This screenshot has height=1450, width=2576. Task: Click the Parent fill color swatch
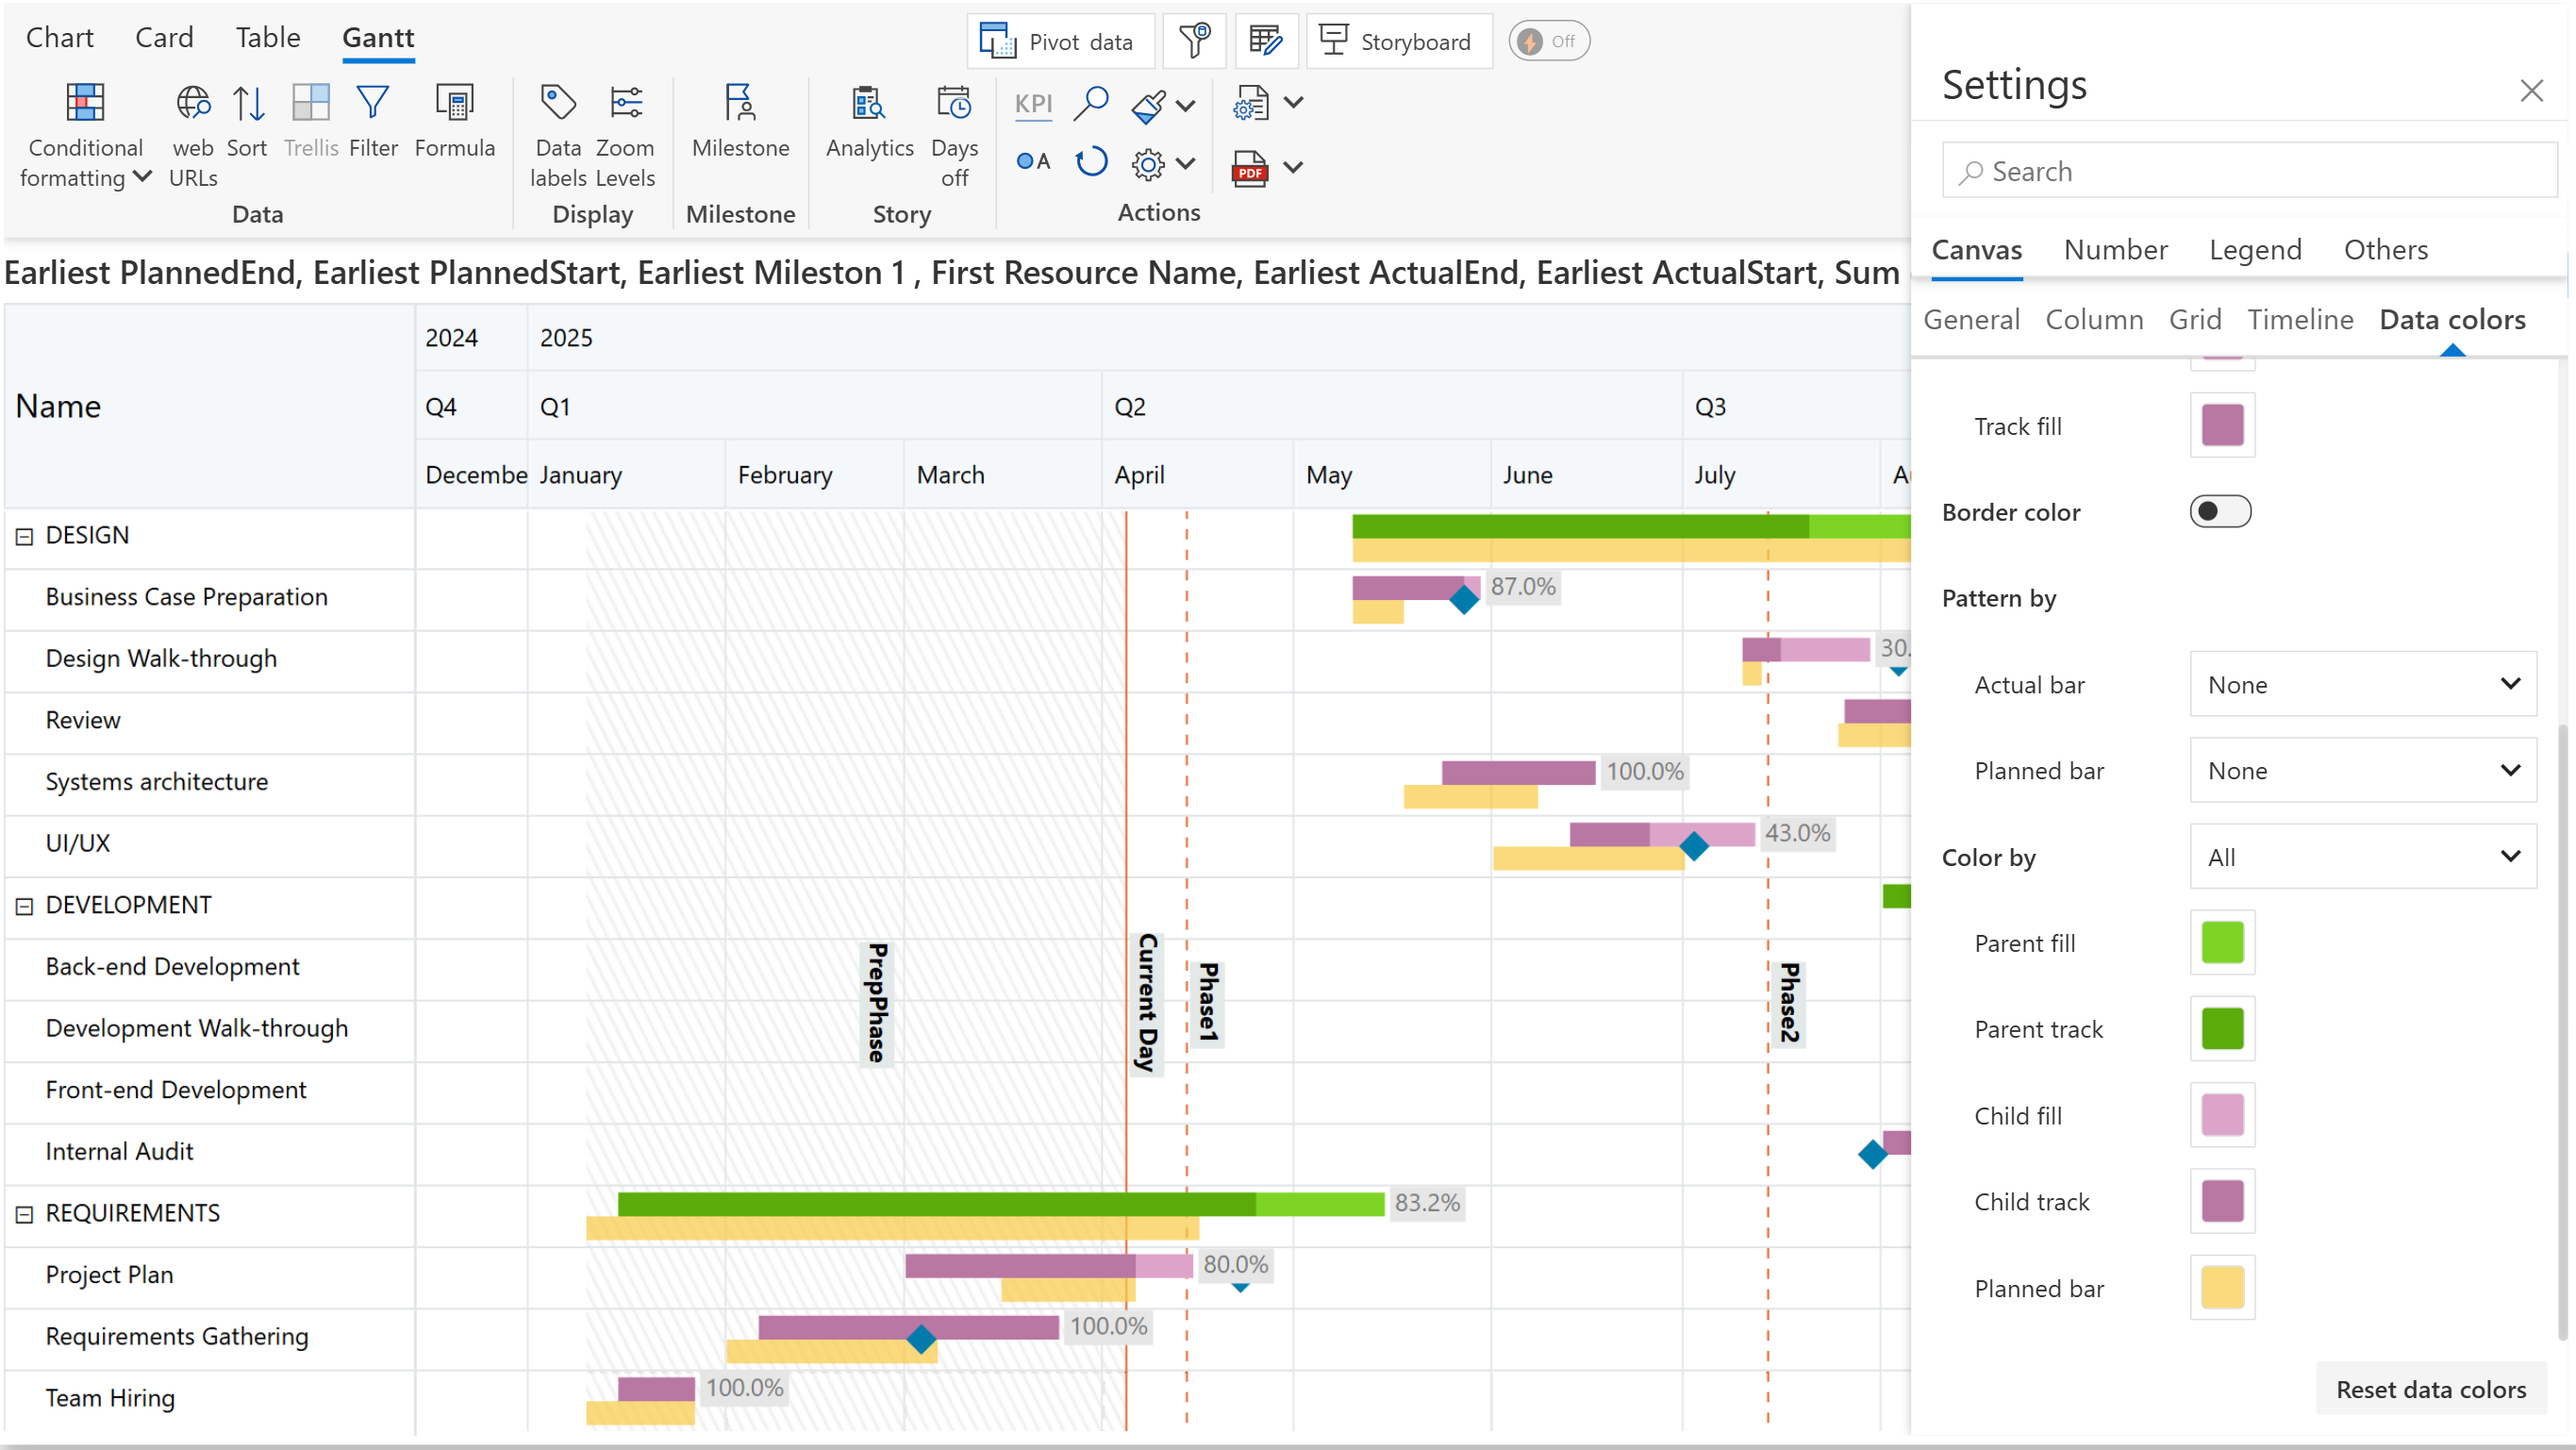[2221, 942]
